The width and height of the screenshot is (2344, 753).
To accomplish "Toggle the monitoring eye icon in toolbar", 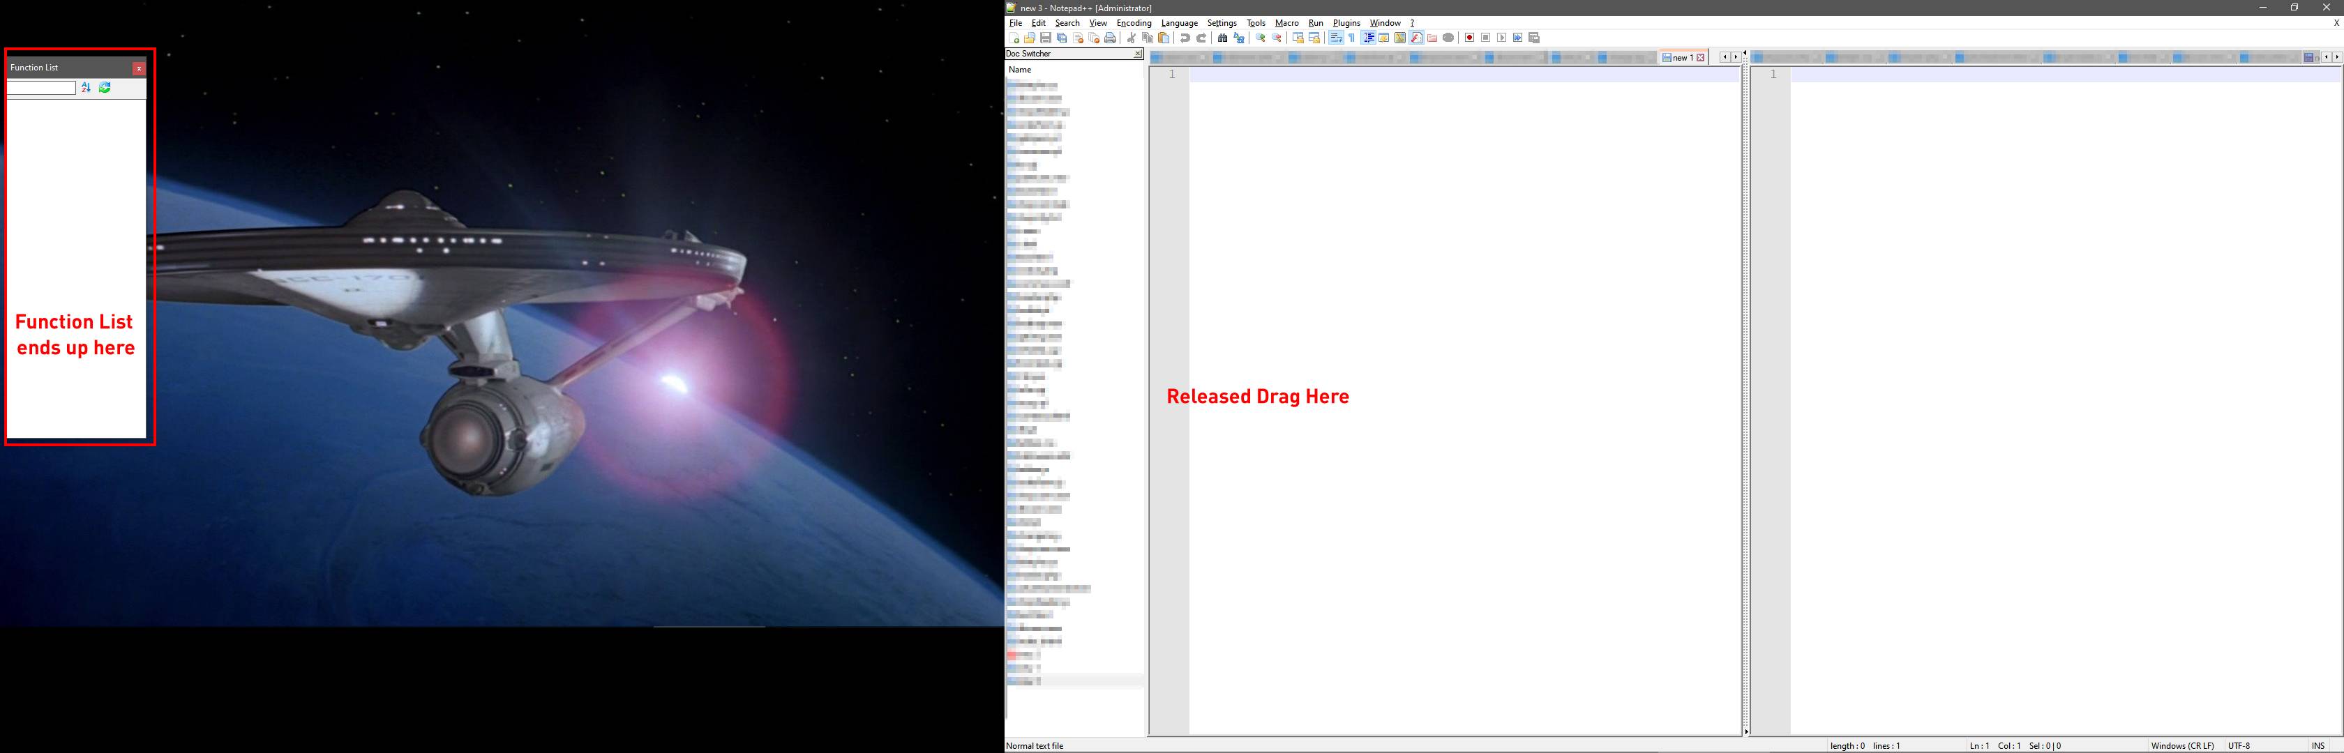I will tap(1449, 38).
